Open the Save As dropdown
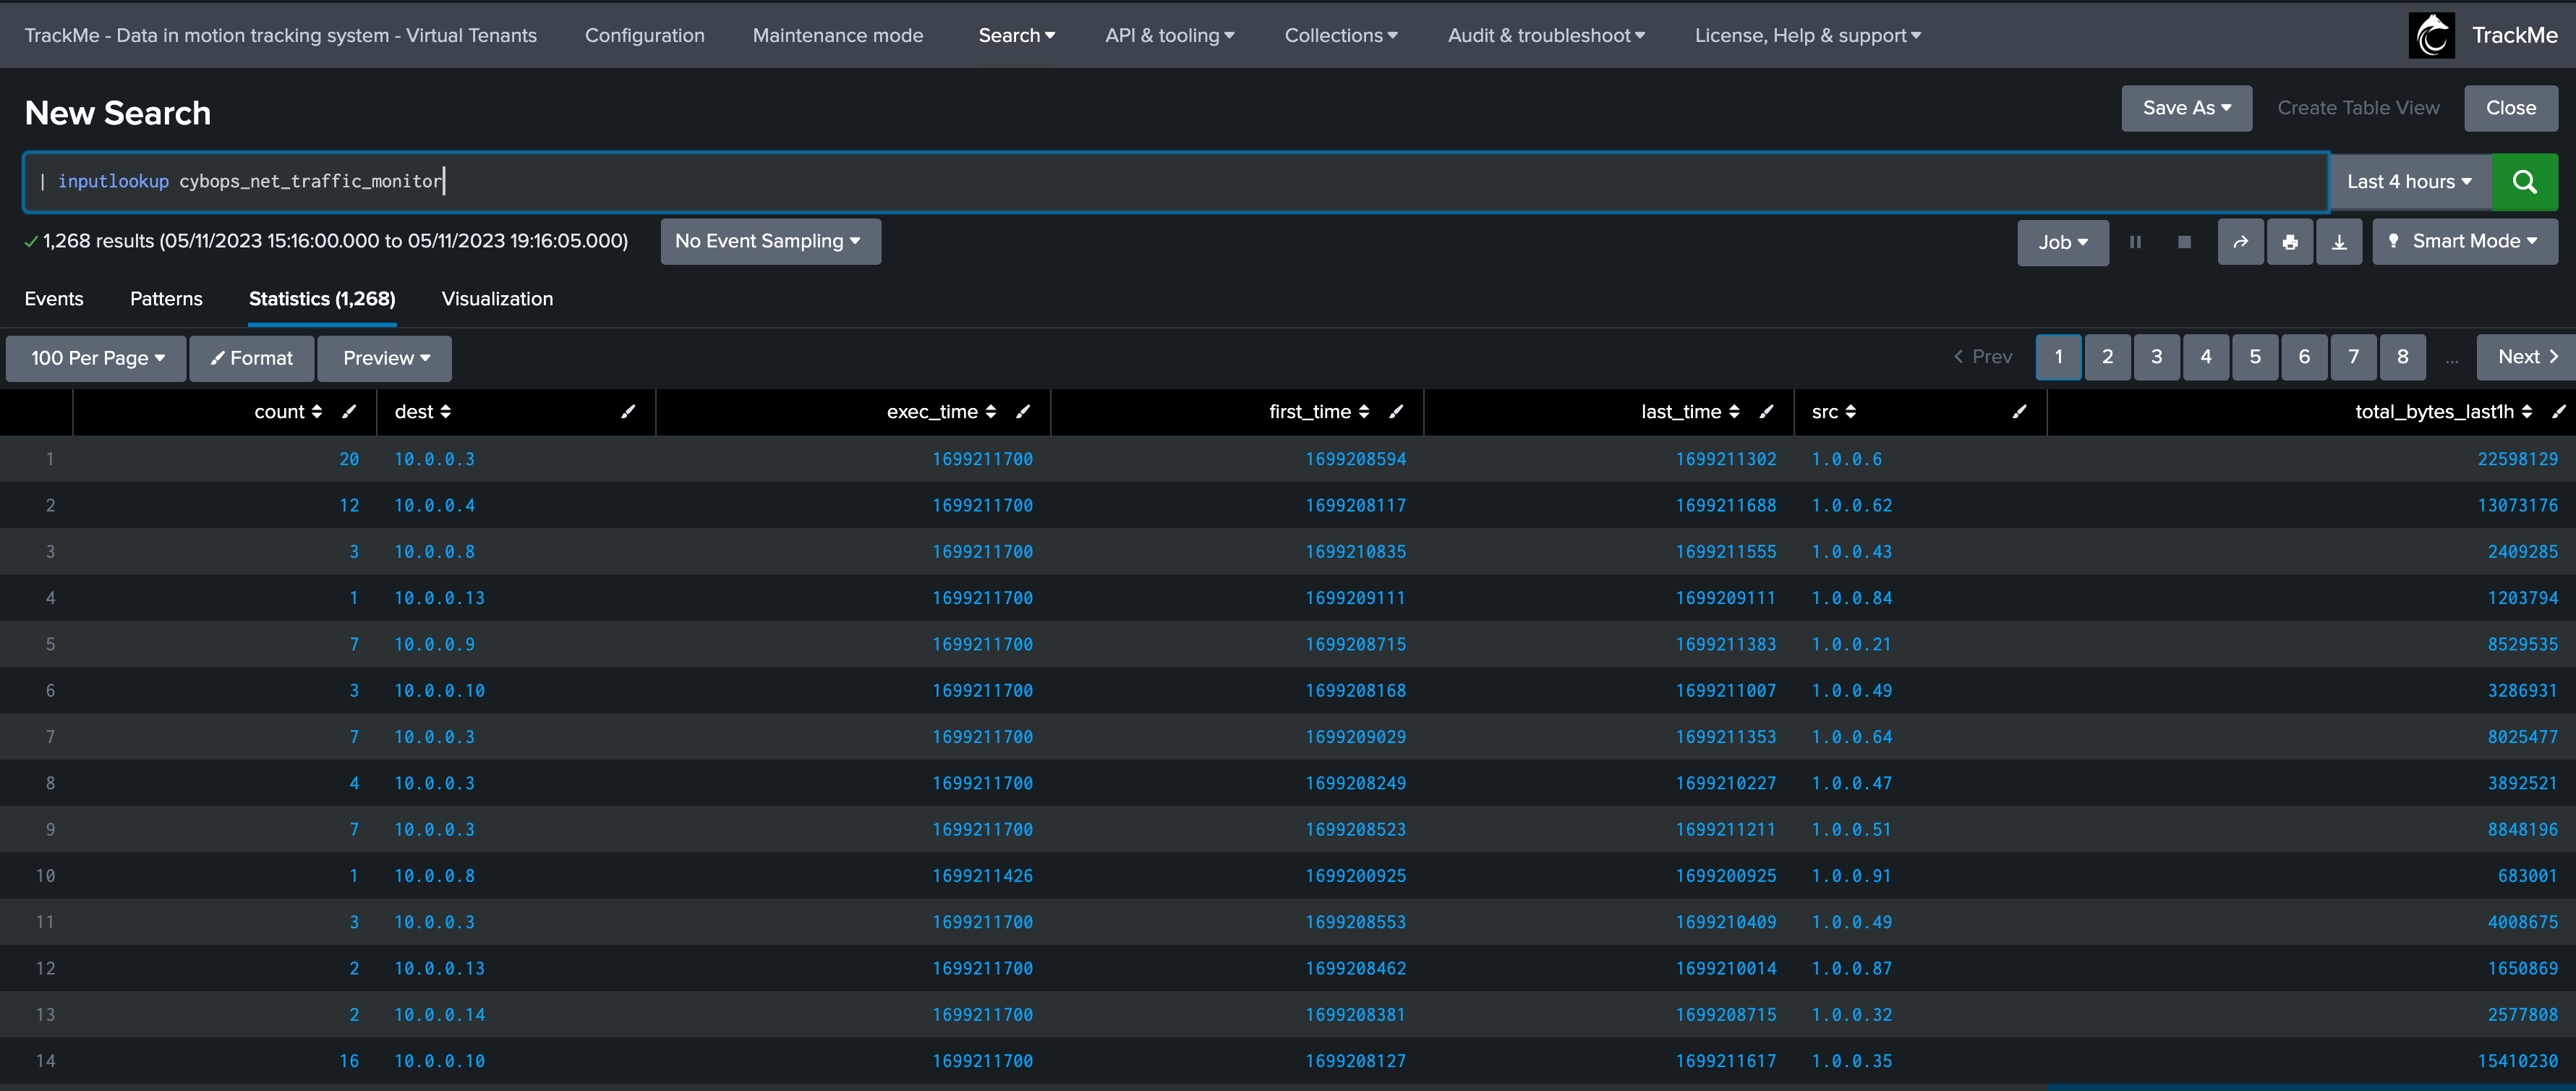 [2186, 108]
